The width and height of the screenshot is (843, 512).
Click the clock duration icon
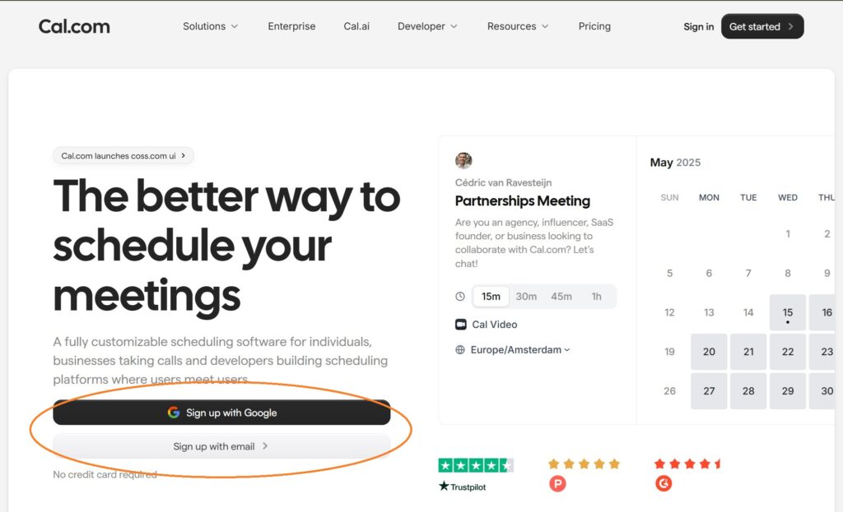click(x=460, y=297)
